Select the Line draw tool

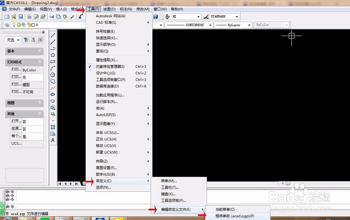(x=53, y=35)
